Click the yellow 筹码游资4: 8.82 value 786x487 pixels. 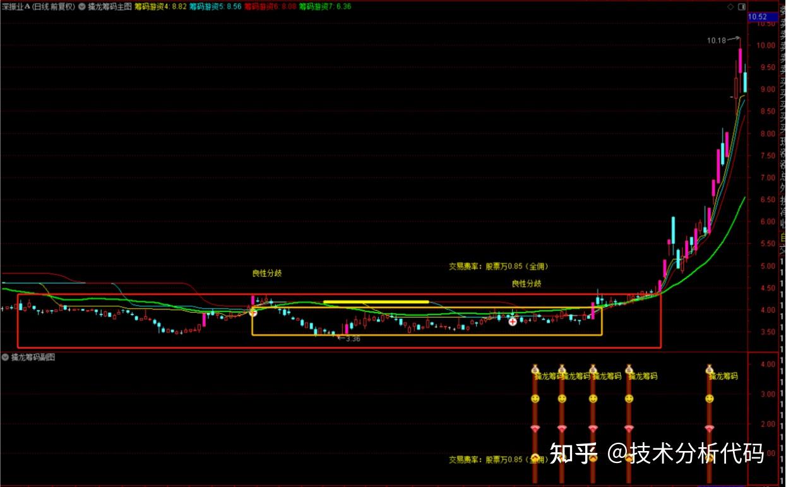click(161, 6)
